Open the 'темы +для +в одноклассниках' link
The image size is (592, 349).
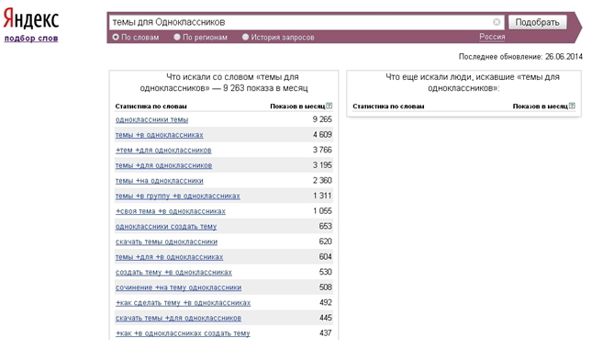click(169, 257)
